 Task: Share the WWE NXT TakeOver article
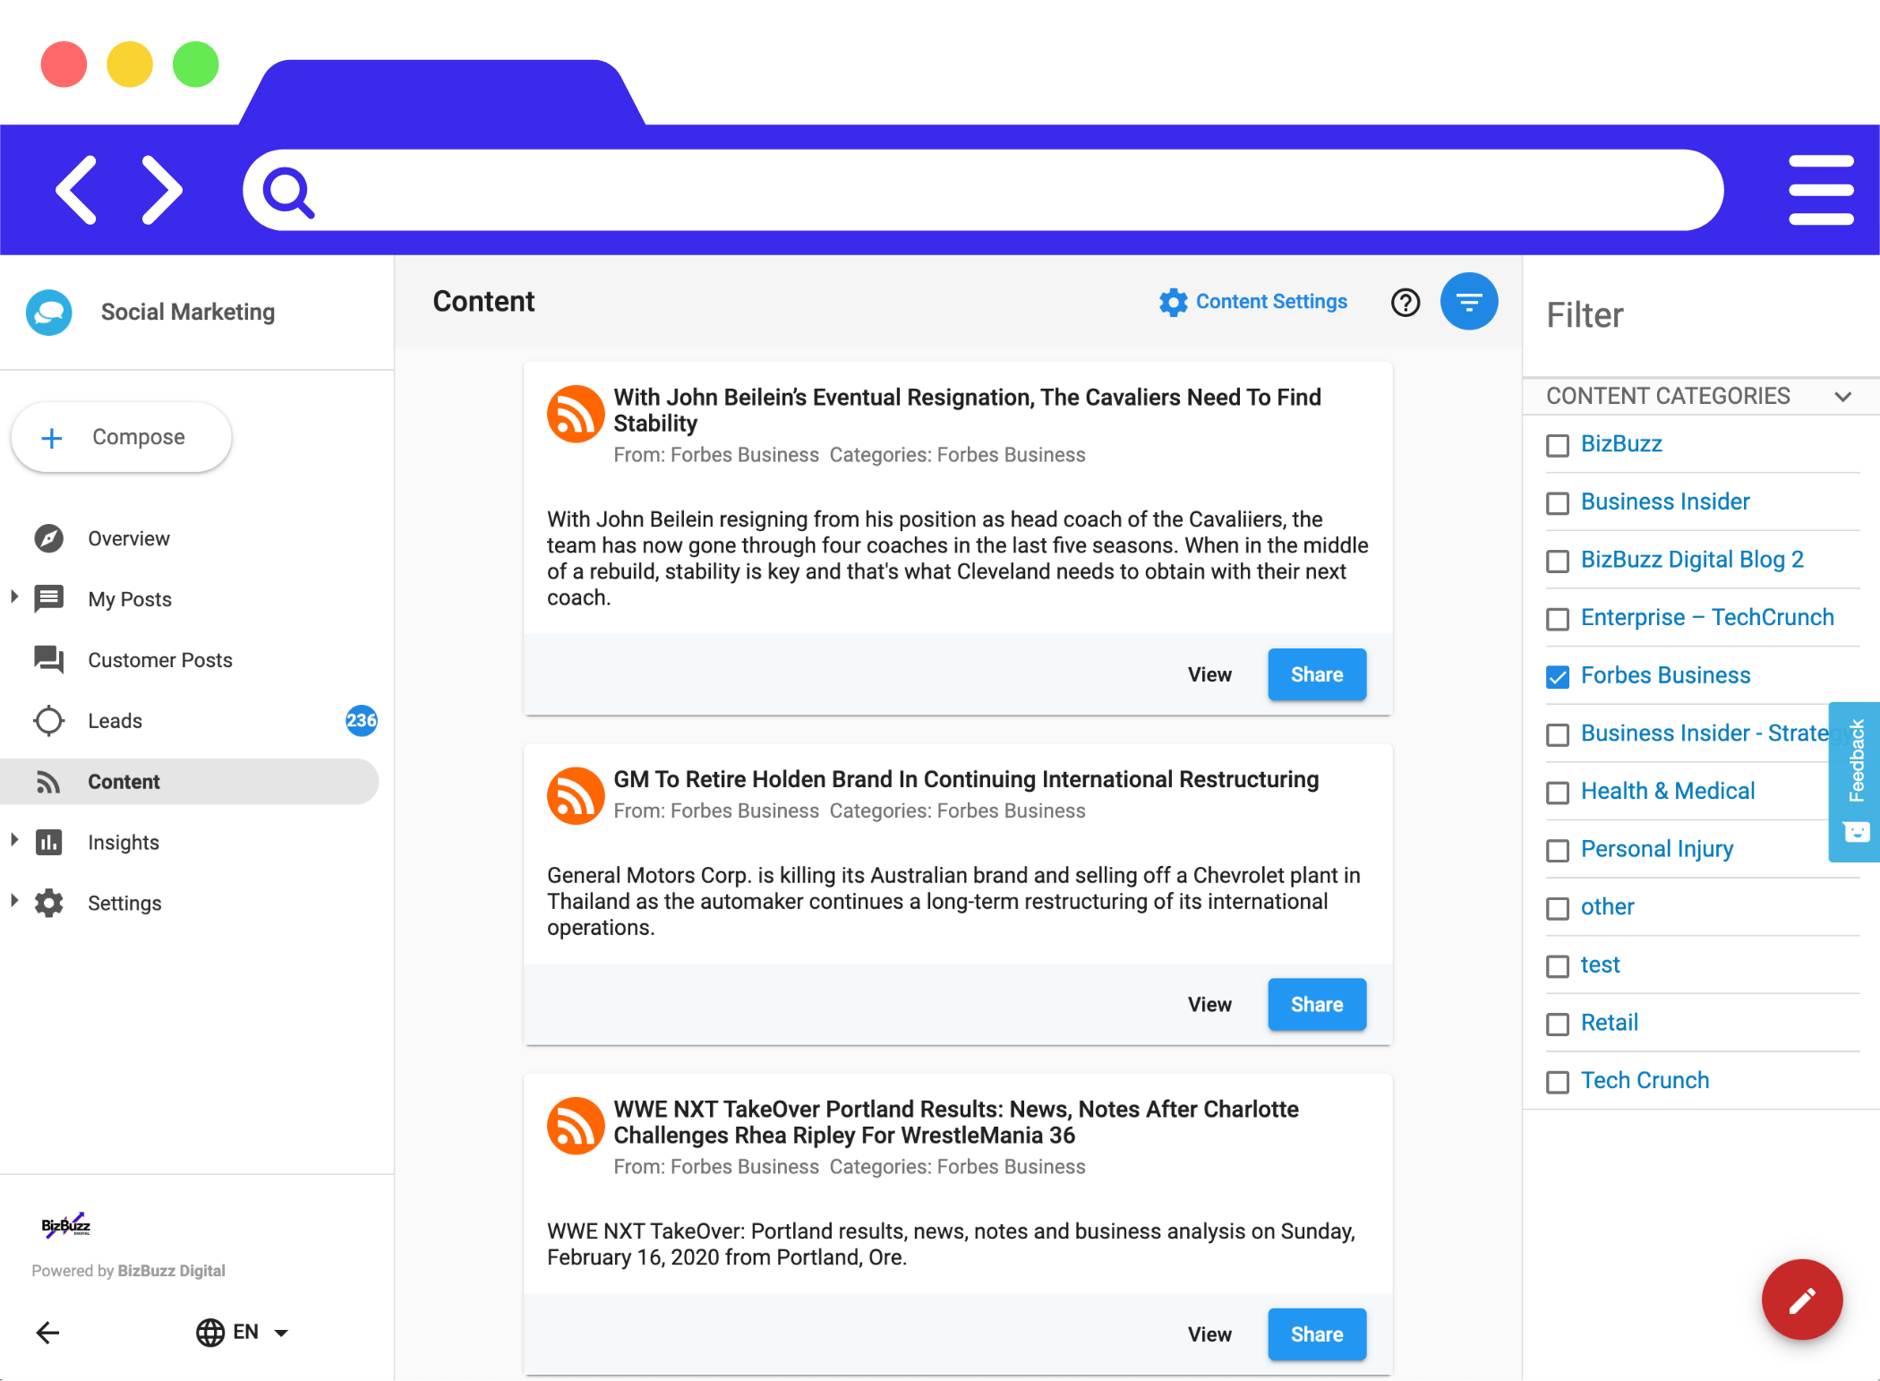(1317, 1334)
